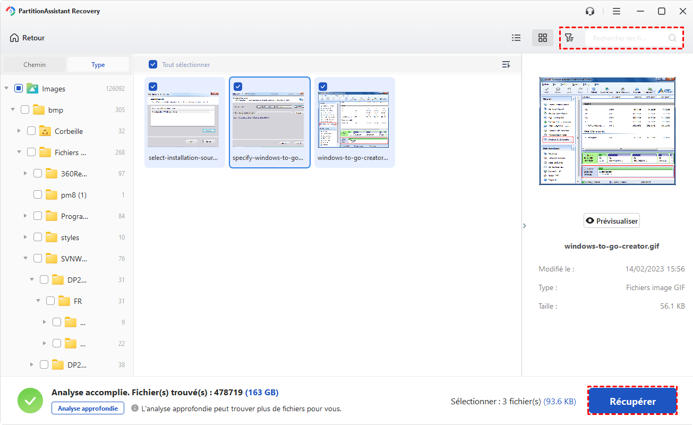Start Analyse approfondie

pyautogui.click(x=88, y=408)
